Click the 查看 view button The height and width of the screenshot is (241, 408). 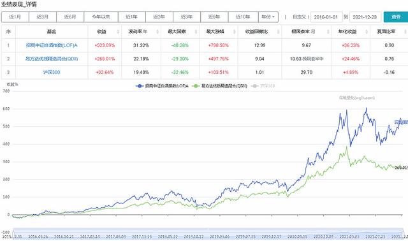pos(396,17)
